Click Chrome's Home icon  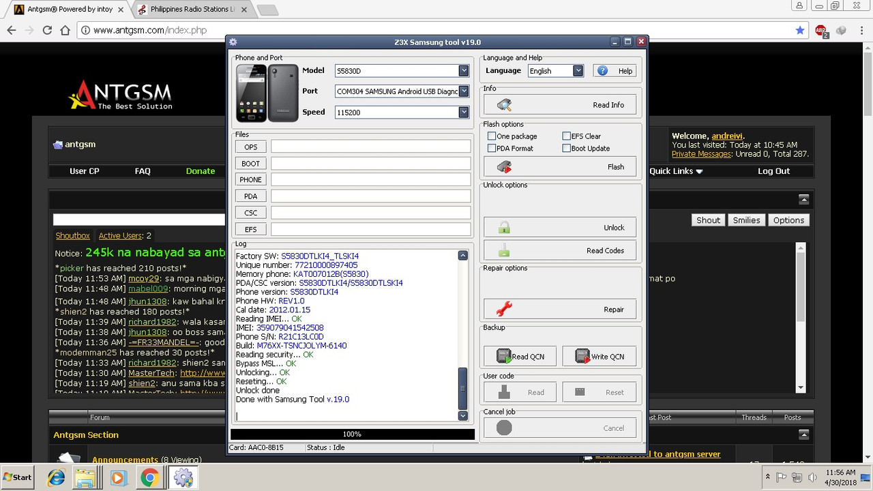pos(65,30)
